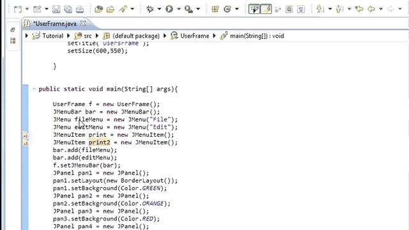
Task: Click (default package) in the breadcrumb
Action: pos(136,36)
